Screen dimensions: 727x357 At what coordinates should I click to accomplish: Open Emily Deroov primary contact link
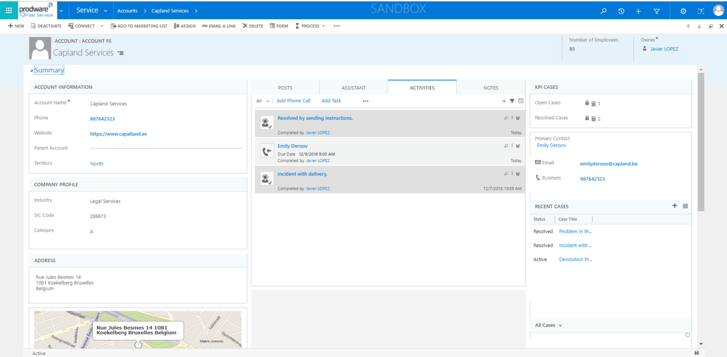click(551, 145)
